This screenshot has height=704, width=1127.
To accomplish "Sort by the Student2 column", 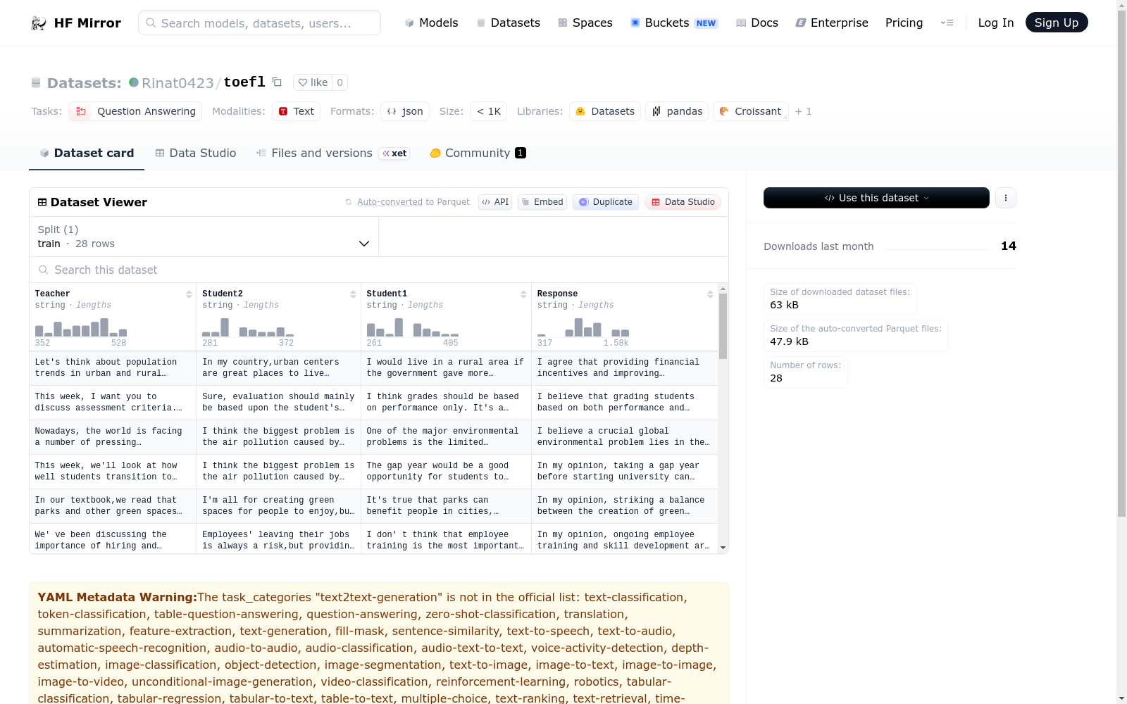I will 353,294.
